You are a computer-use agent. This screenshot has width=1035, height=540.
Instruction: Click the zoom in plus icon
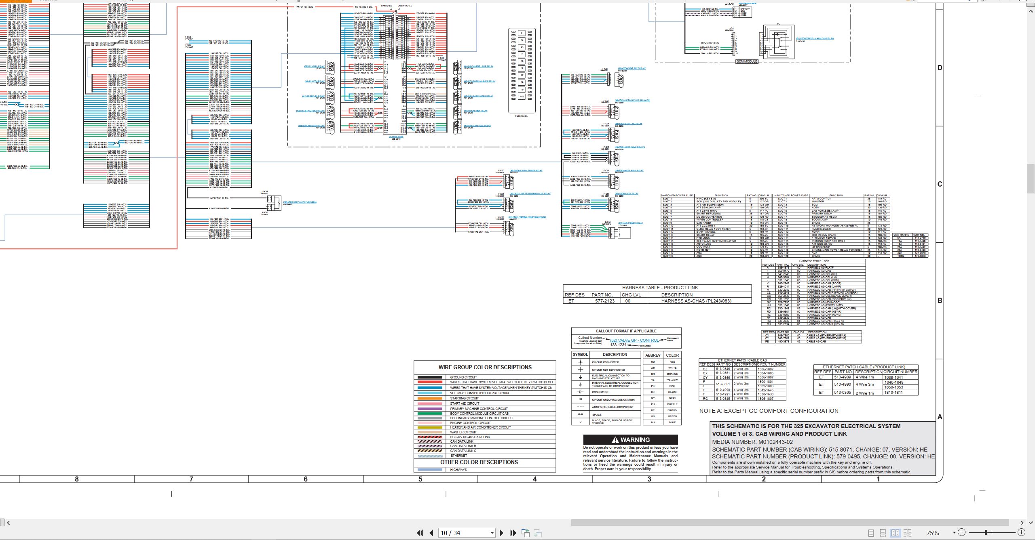[x=1022, y=532]
